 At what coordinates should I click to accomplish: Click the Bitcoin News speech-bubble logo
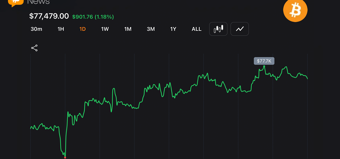16,3
